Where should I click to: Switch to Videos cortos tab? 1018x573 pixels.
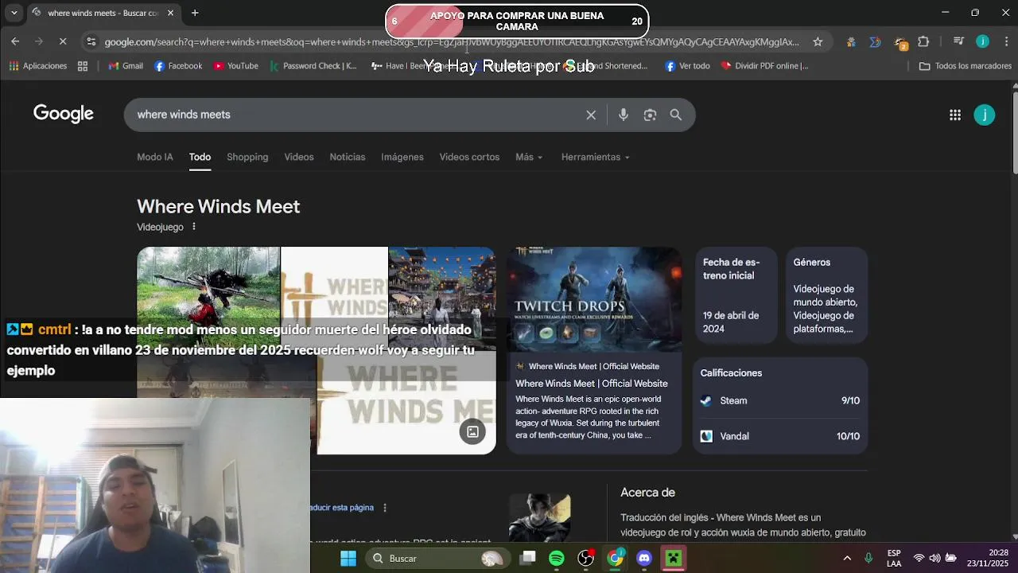(x=469, y=157)
